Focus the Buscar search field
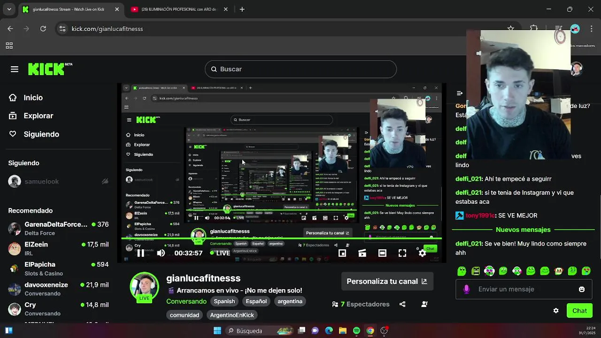This screenshot has height=338, width=601. pos(300,69)
